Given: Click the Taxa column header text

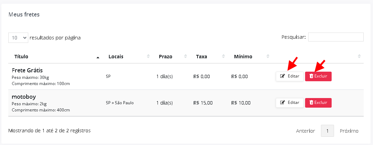Looking at the screenshot, I should click(201, 57).
